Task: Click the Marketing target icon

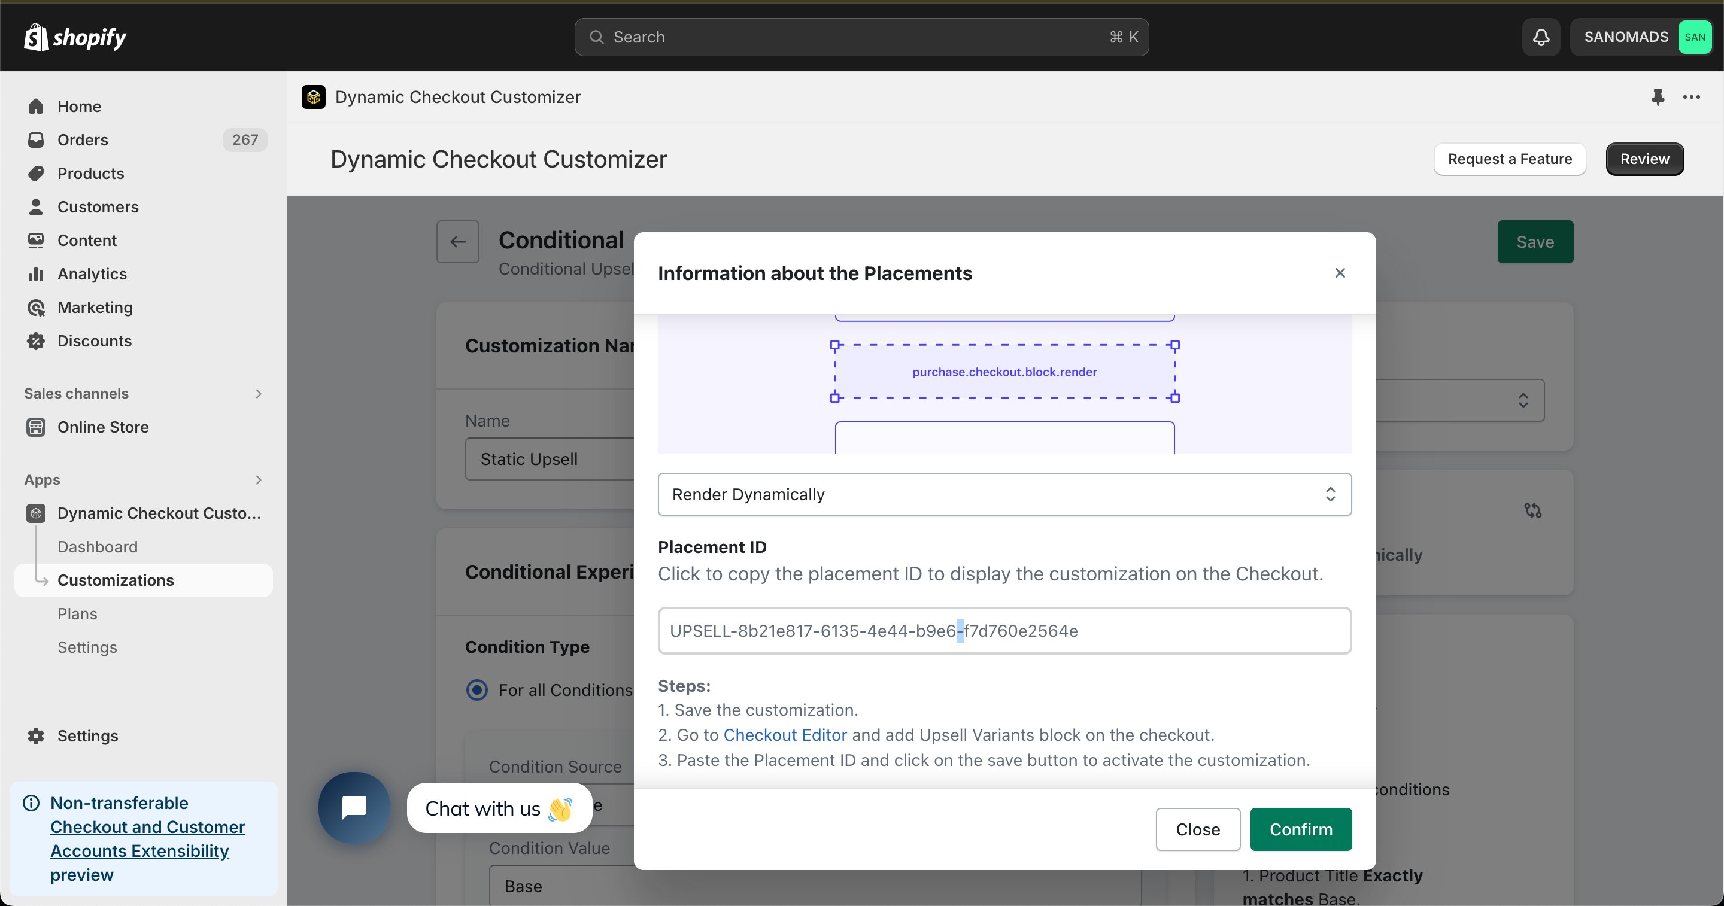Action: tap(36, 307)
